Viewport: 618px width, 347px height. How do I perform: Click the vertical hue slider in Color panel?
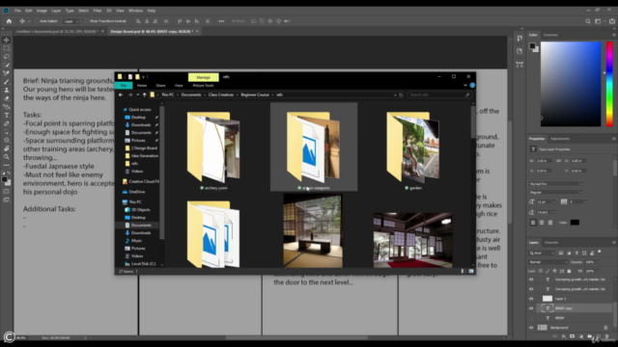pyautogui.click(x=609, y=84)
